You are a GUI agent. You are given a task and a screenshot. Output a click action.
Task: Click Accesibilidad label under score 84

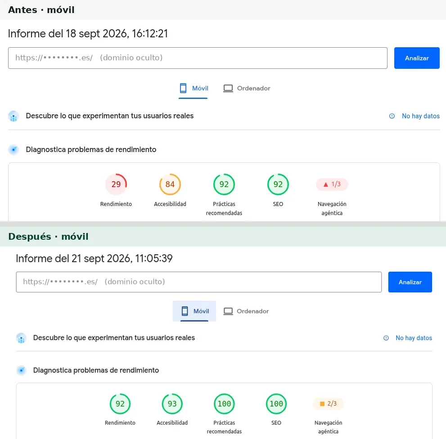[170, 204]
